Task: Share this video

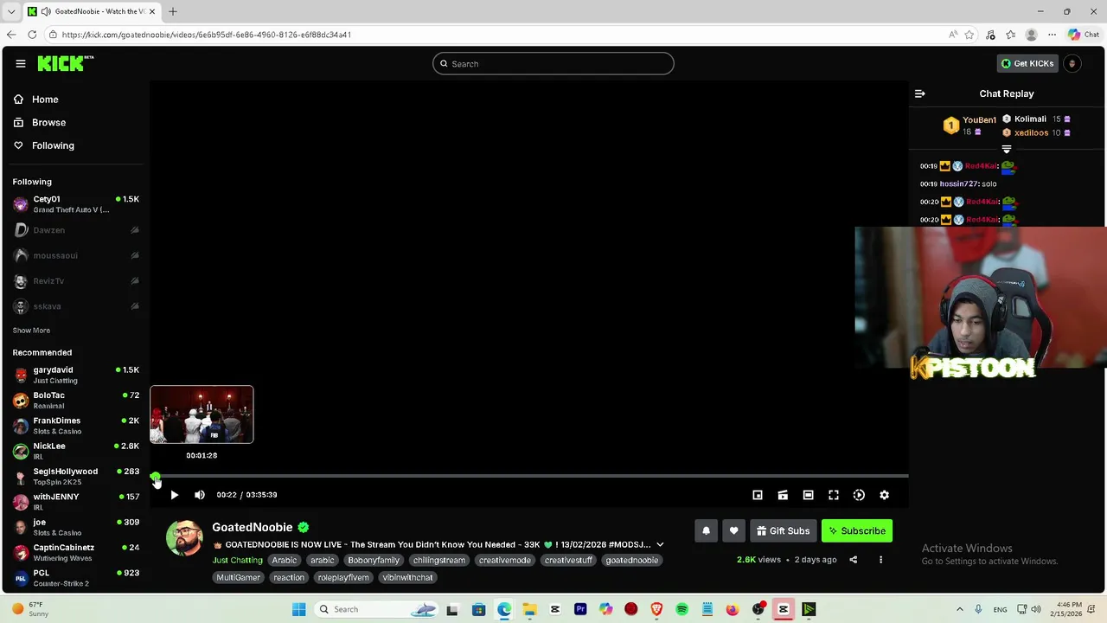Action: (x=853, y=560)
